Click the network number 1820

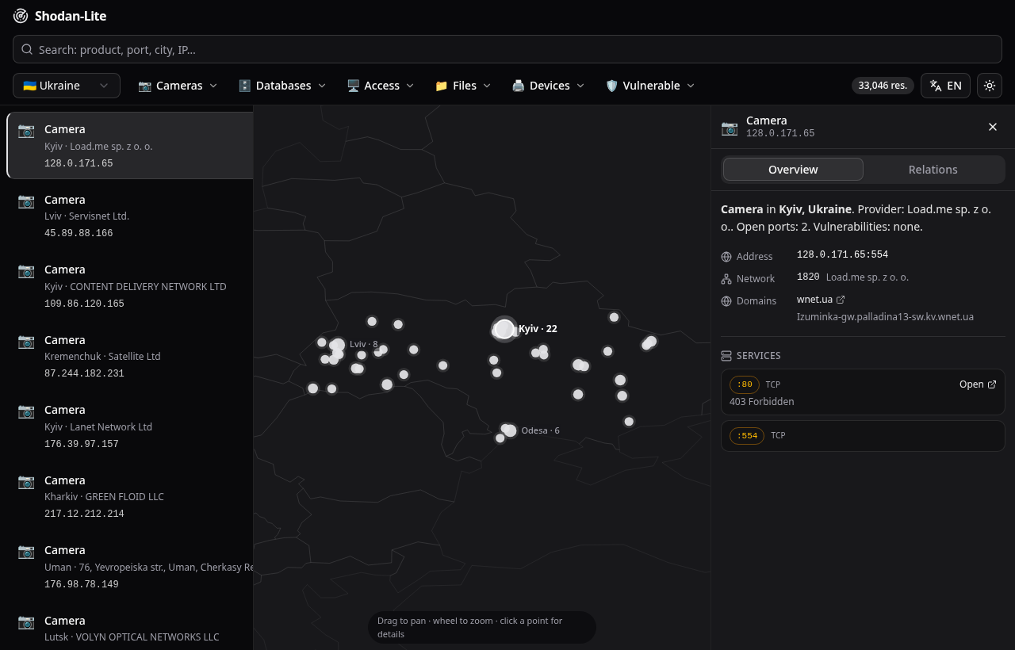tap(808, 277)
